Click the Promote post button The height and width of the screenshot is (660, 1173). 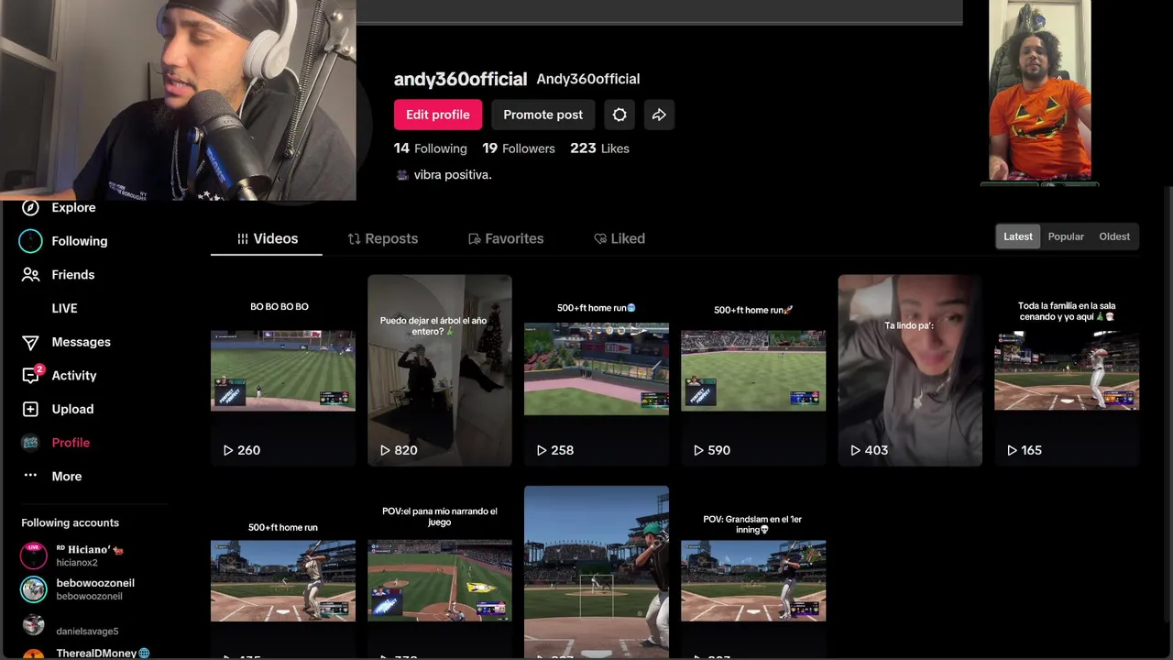[x=543, y=115]
